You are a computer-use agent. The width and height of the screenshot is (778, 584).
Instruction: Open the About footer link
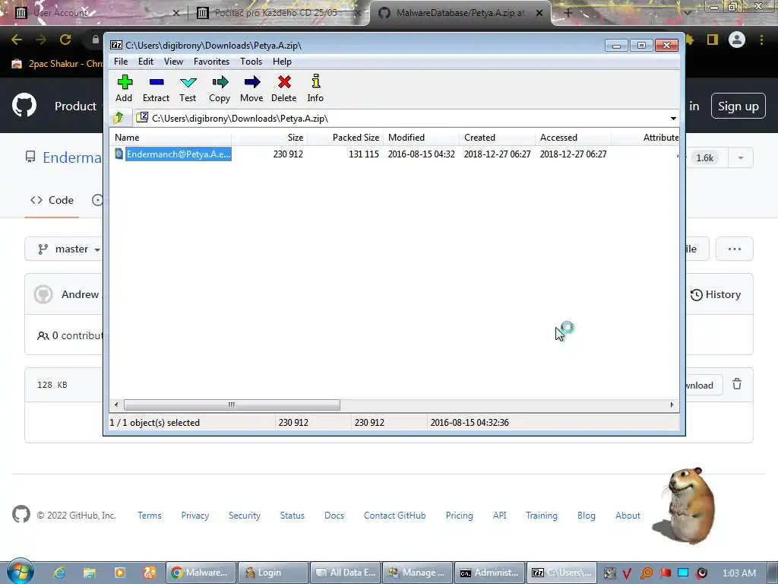[x=628, y=516]
